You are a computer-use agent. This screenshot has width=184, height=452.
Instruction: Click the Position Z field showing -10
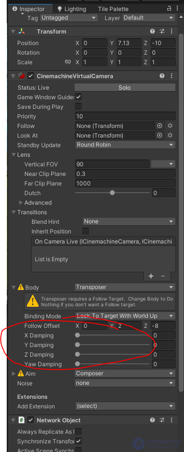pyautogui.click(x=163, y=43)
